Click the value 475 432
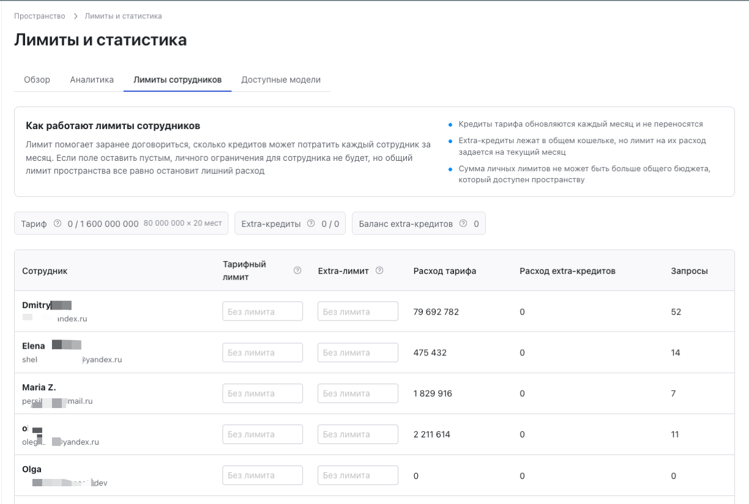This screenshot has height=504, width=749. [x=430, y=353]
